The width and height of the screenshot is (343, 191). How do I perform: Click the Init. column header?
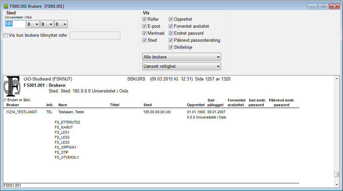[50, 105]
